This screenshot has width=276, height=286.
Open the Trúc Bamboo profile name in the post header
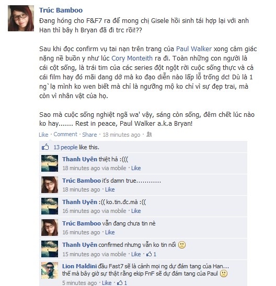[x=61, y=10]
